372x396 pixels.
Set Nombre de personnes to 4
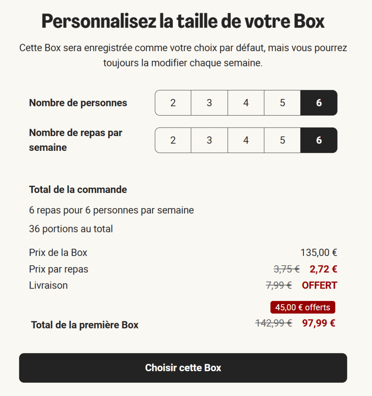[246, 103]
